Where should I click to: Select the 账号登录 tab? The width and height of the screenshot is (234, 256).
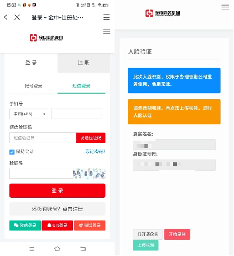(34, 86)
